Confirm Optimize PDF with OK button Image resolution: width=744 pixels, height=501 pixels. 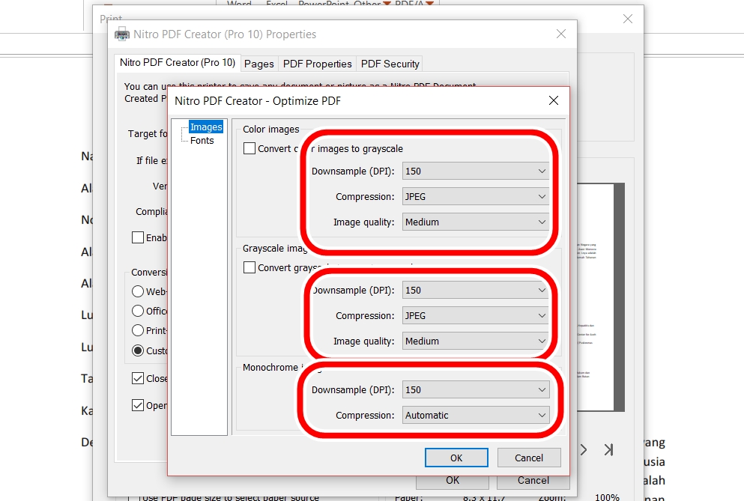coord(456,458)
